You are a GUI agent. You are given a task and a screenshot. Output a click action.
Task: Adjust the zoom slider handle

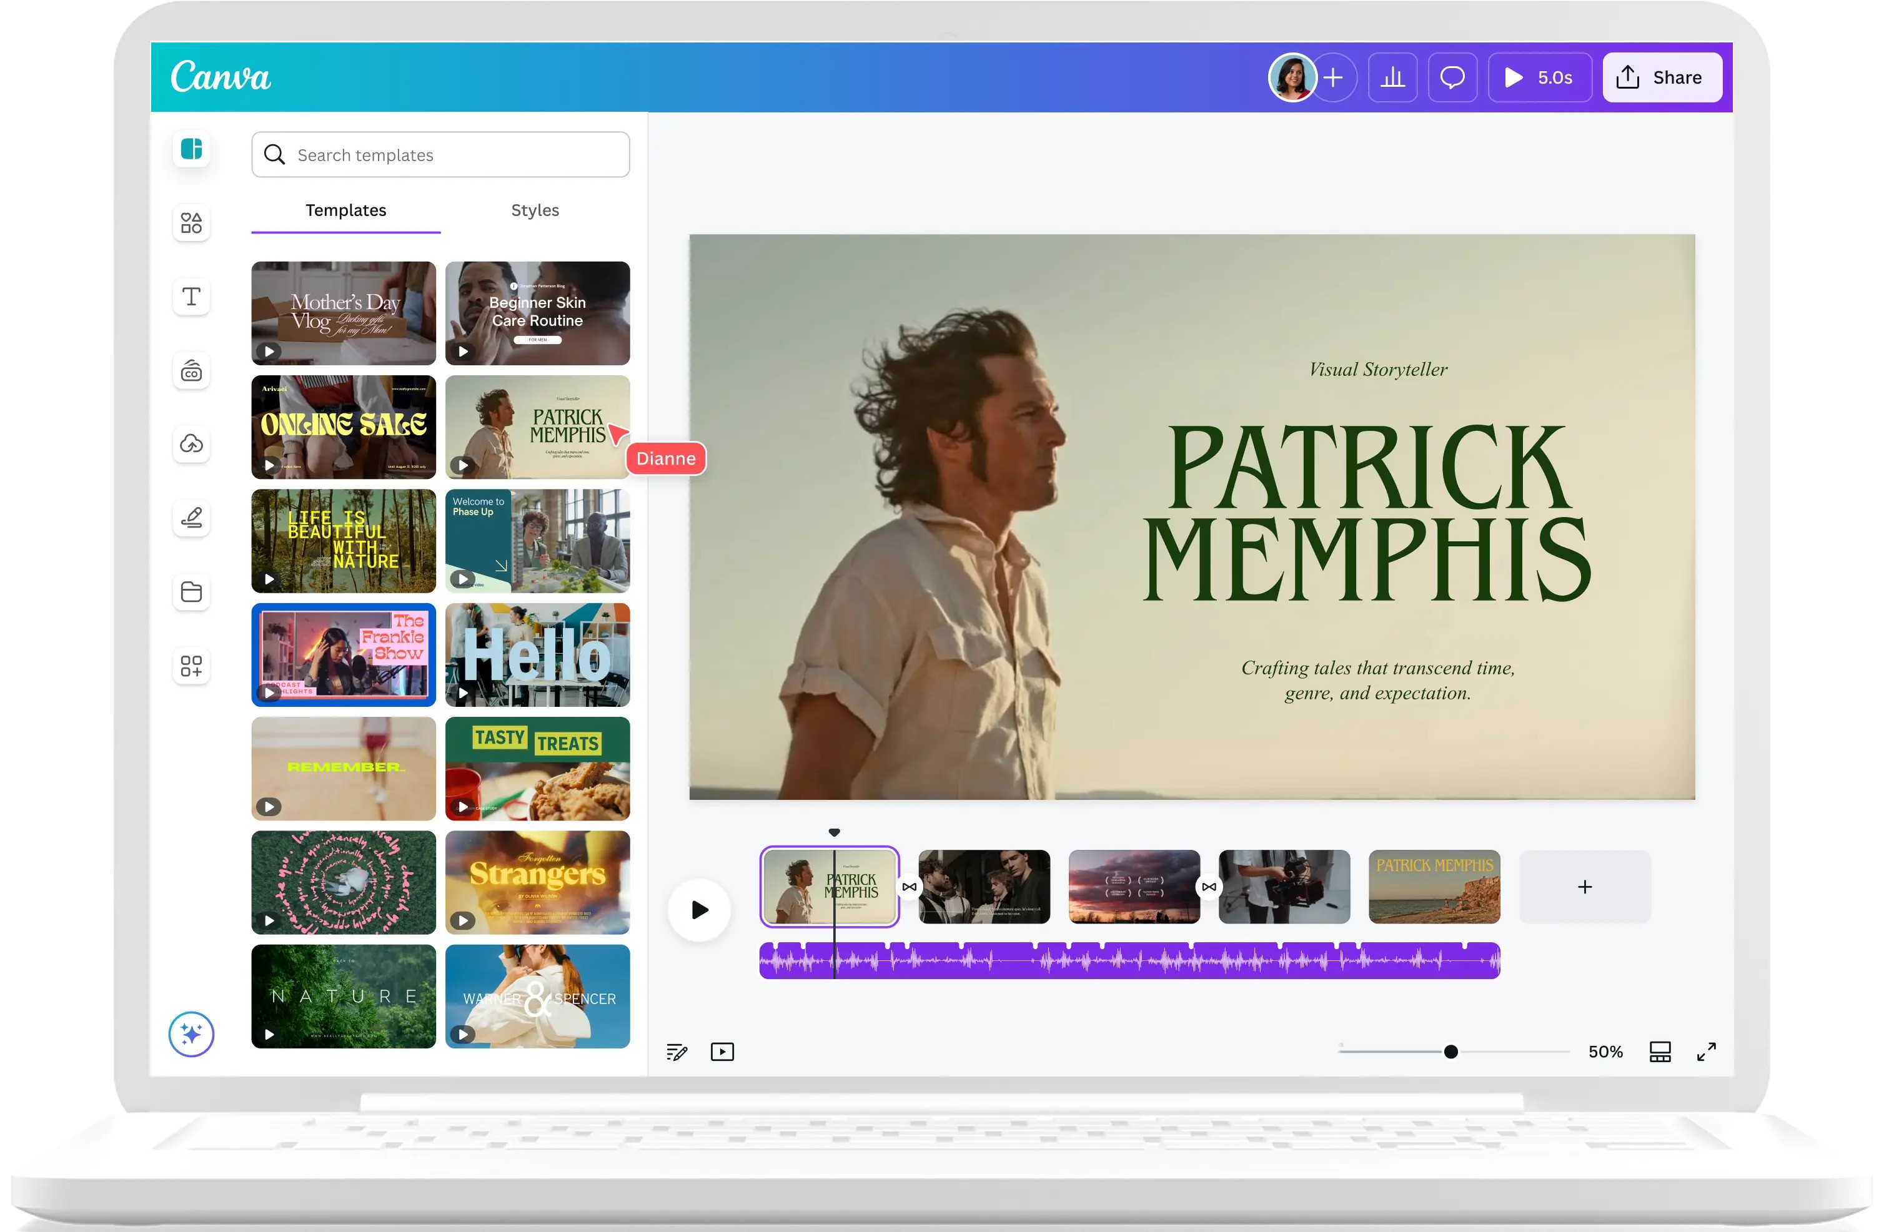pos(1450,1052)
